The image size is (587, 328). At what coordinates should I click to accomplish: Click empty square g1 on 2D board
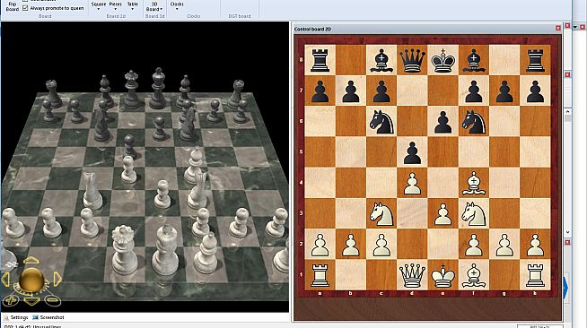pyautogui.click(x=504, y=274)
